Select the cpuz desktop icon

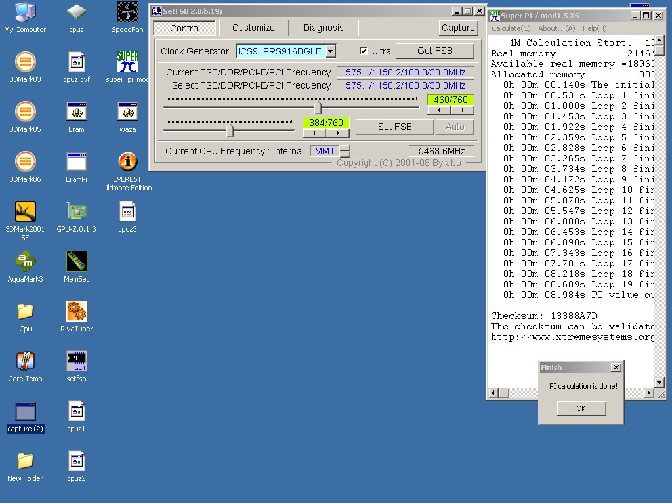[x=76, y=18]
